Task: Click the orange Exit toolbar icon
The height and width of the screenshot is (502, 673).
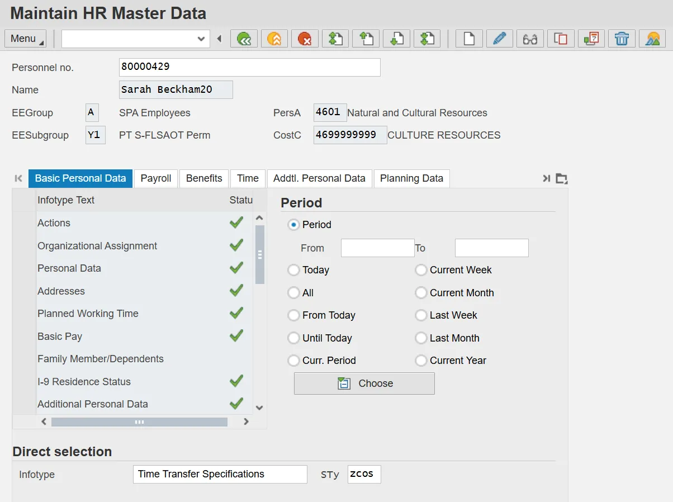Action: 274,39
